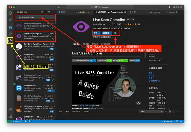Open the Search view in activity bar
This screenshot has height=132, width=191.
(10, 20)
